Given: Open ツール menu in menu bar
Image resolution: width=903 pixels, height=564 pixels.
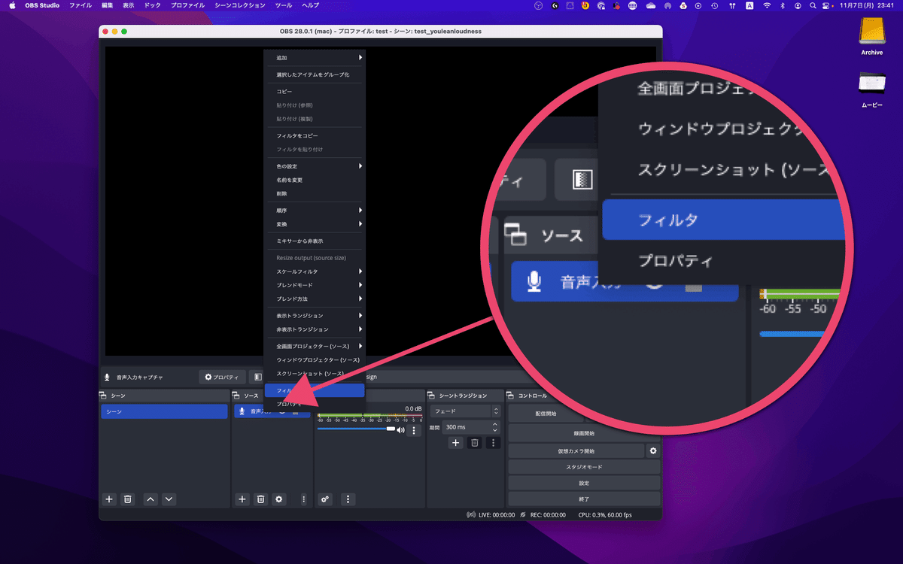Looking at the screenshot, I should 284,5.
